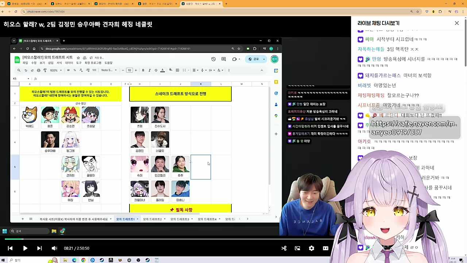
Task: Decrease font size with minus button
Action: (x=123, y=70)
